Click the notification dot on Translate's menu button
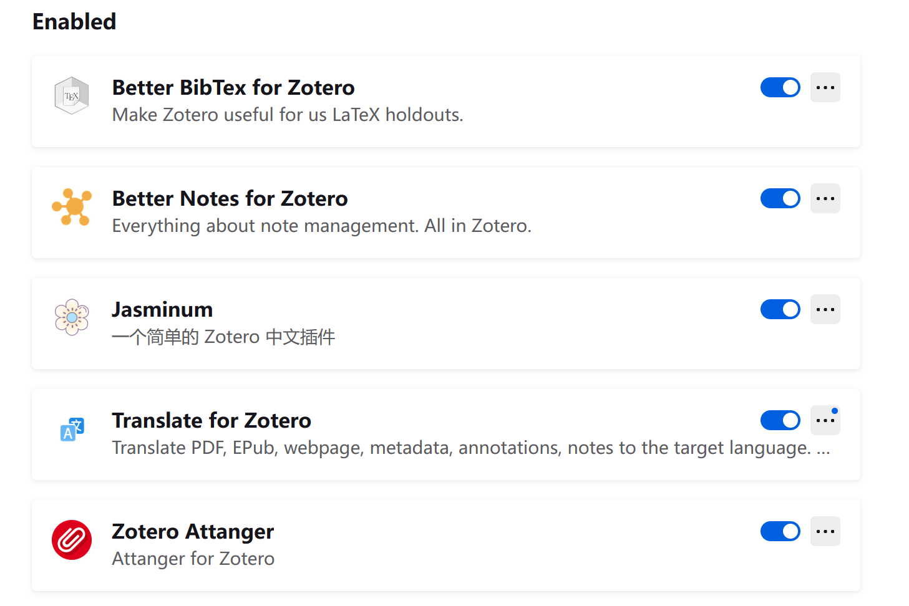 coord(836,410)
